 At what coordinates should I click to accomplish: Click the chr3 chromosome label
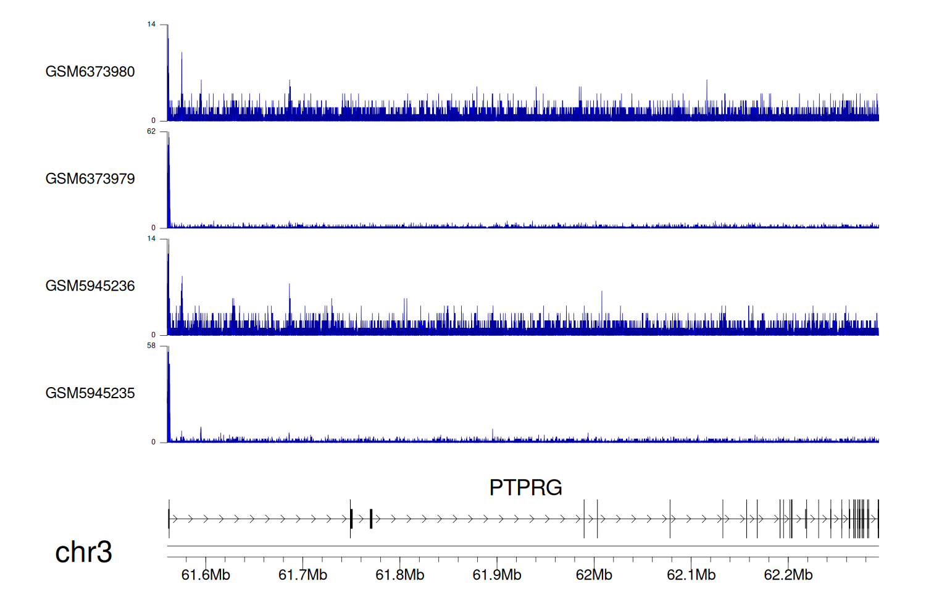[83, 552]
